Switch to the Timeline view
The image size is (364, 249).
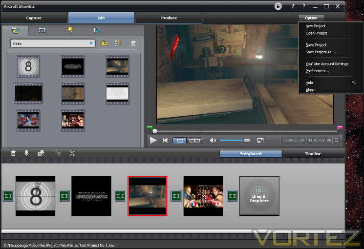pos(313,154)
